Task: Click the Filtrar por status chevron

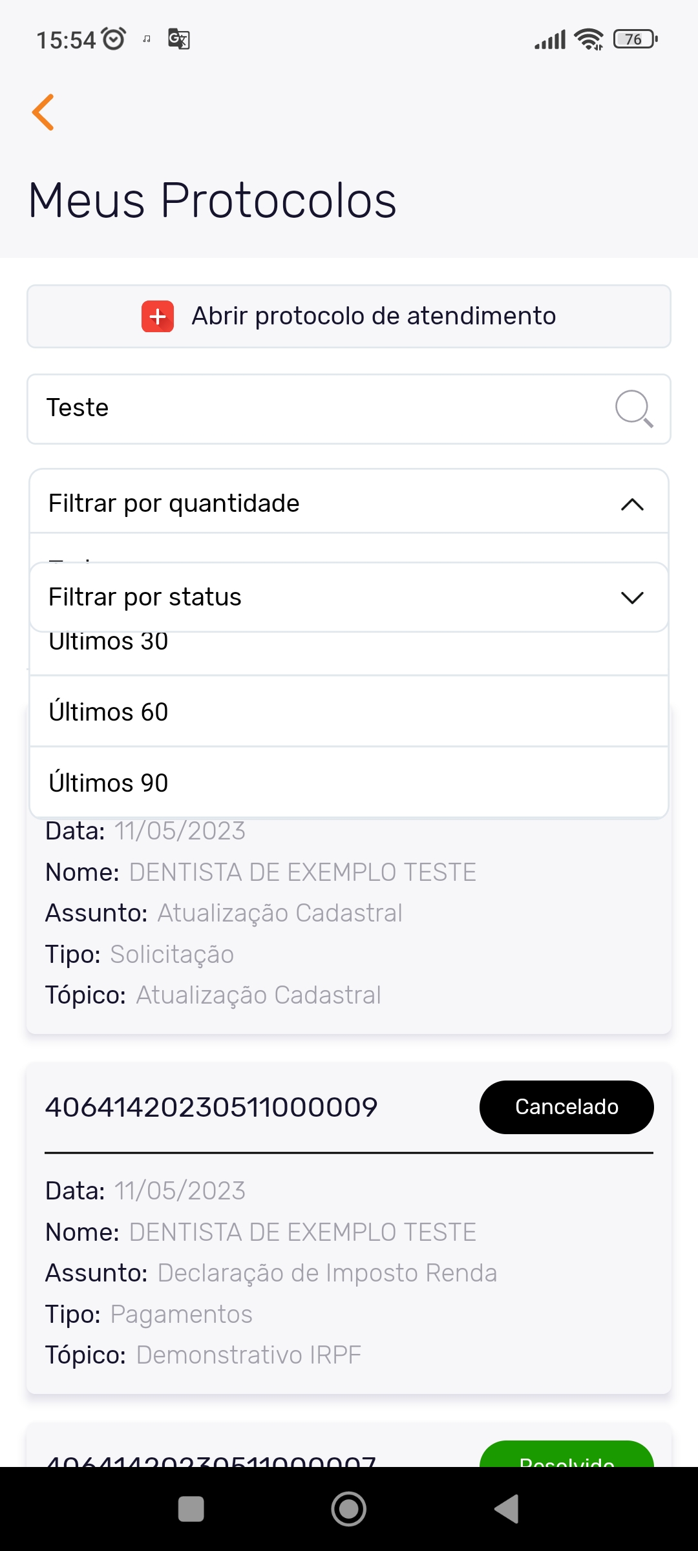Action: [632, 597]
